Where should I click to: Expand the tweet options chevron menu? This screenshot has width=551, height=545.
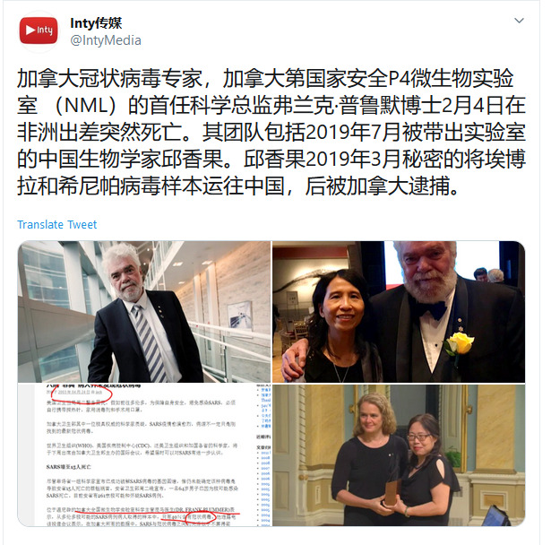tap(519, 21)
